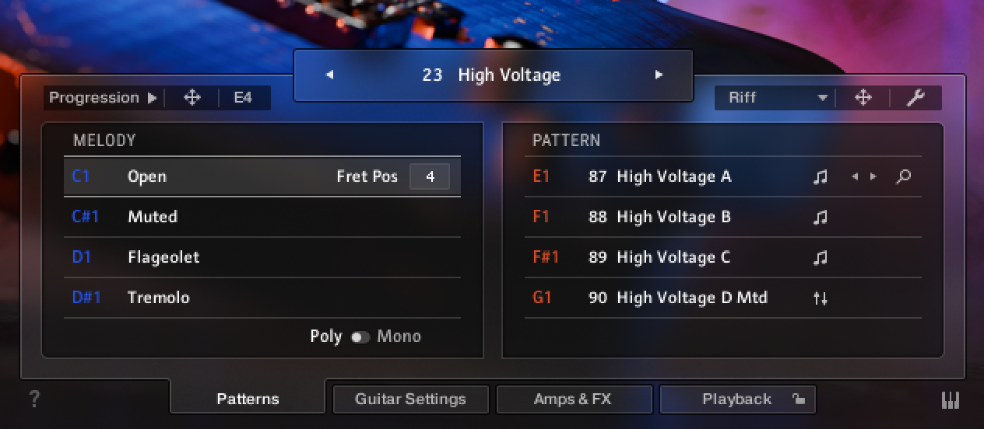The image size is (984, 429).
Task: Open wrench settings icon
Action: [915, 98]
